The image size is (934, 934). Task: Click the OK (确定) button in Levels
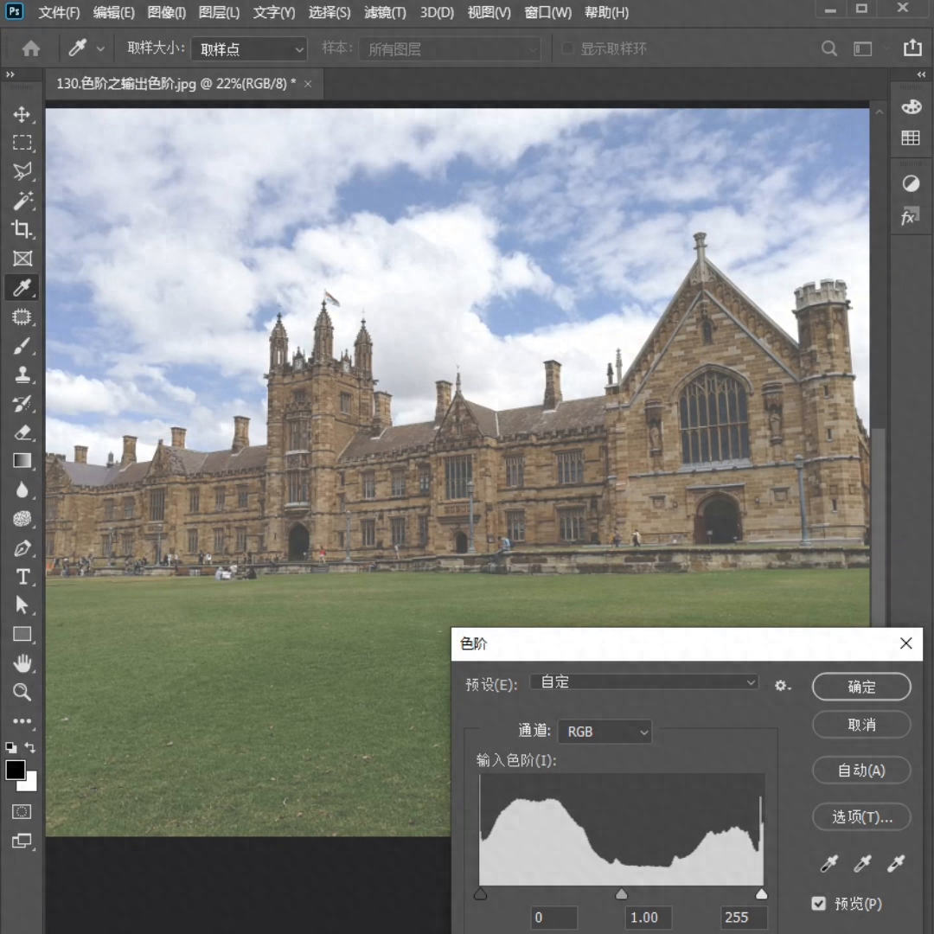pos(861,687)
